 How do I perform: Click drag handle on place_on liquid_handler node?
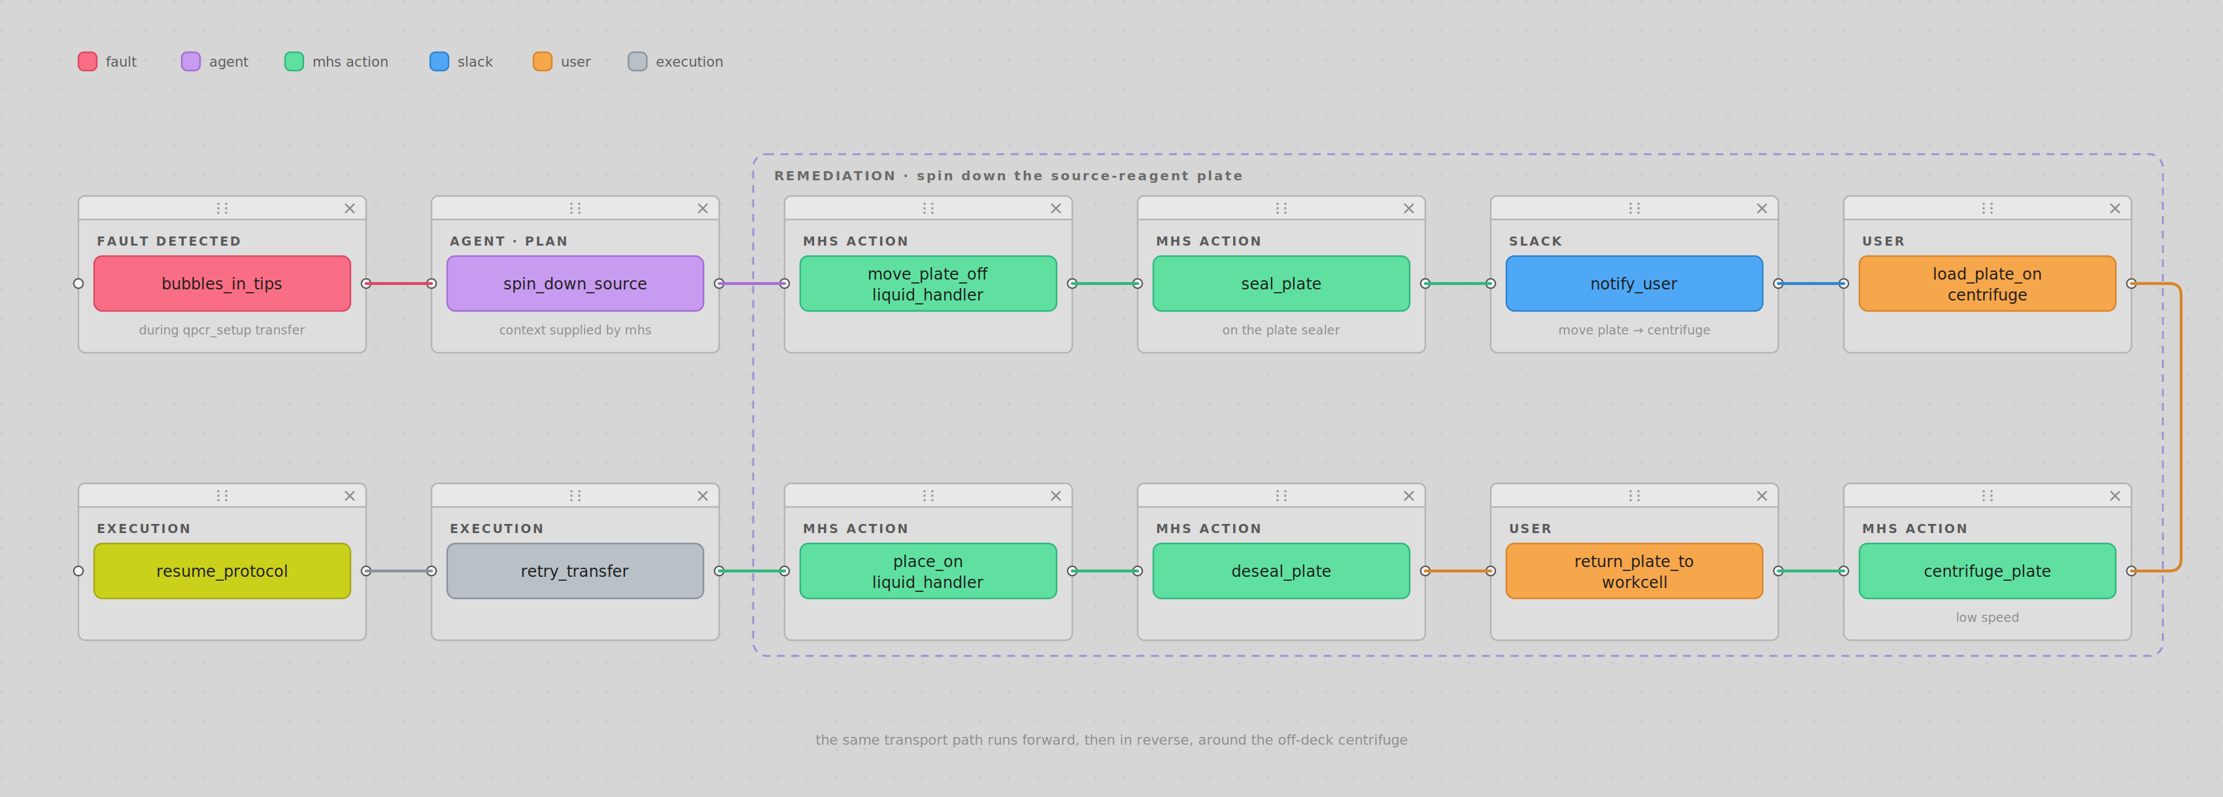point(928,496)
